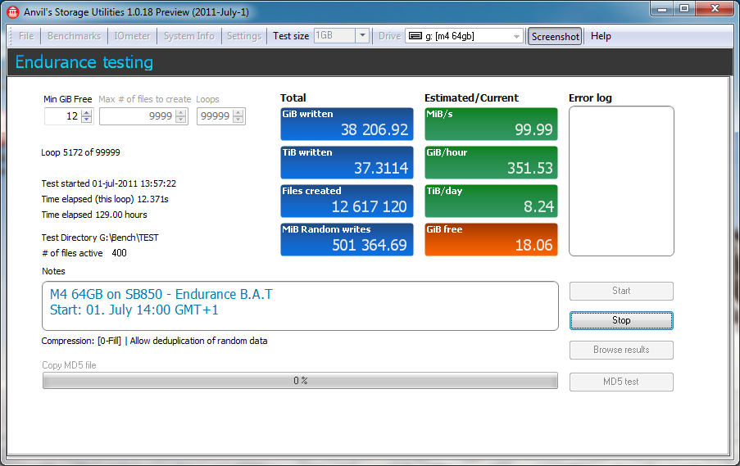Click the Loops 99999 field

tap(216, 116)
